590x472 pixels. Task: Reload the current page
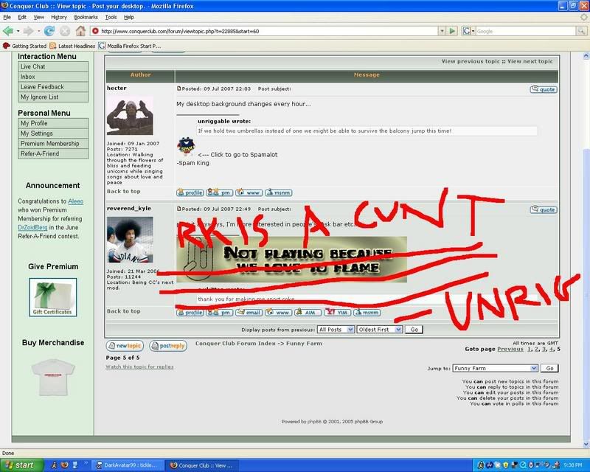coord(49,31)
